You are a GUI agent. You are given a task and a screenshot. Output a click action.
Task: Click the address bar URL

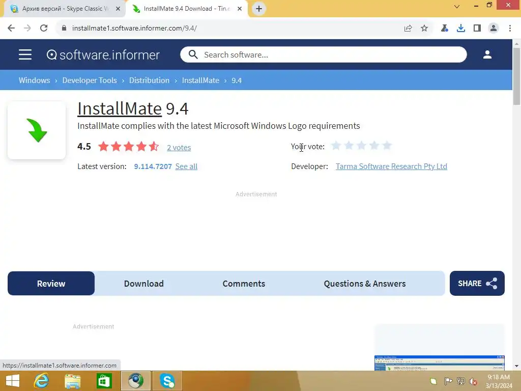pos(134,29)
